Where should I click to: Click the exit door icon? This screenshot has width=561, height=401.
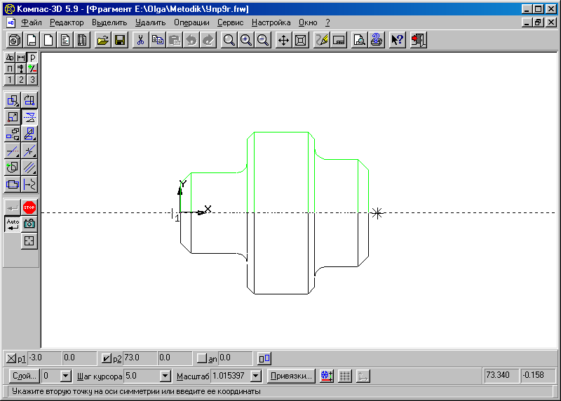418,40
